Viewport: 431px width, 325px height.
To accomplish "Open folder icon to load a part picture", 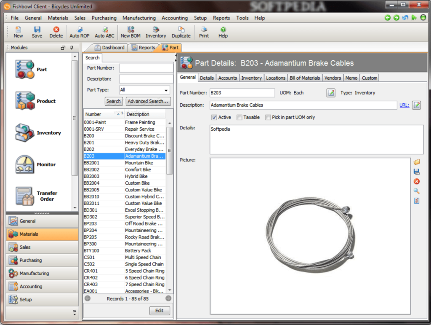I will 417,161.
